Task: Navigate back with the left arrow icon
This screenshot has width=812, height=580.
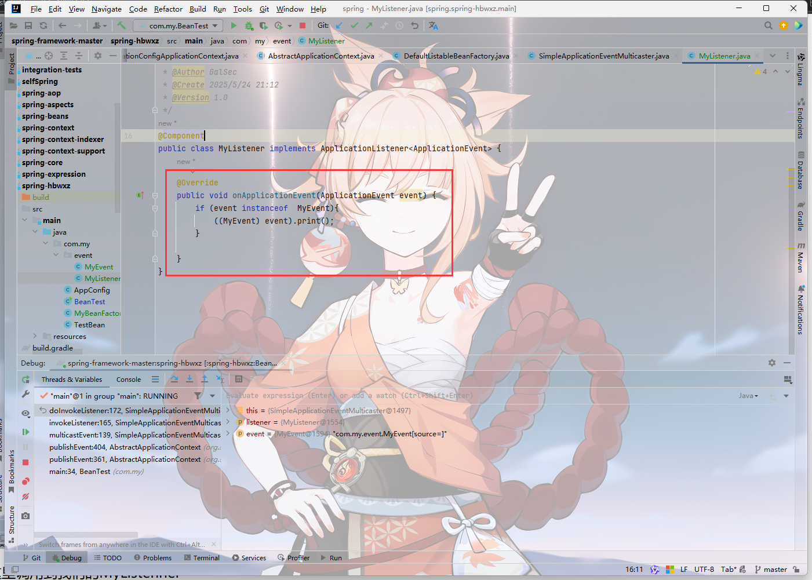Action: (62, 25)
